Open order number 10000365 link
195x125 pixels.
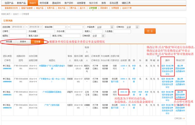coord(7,69)
